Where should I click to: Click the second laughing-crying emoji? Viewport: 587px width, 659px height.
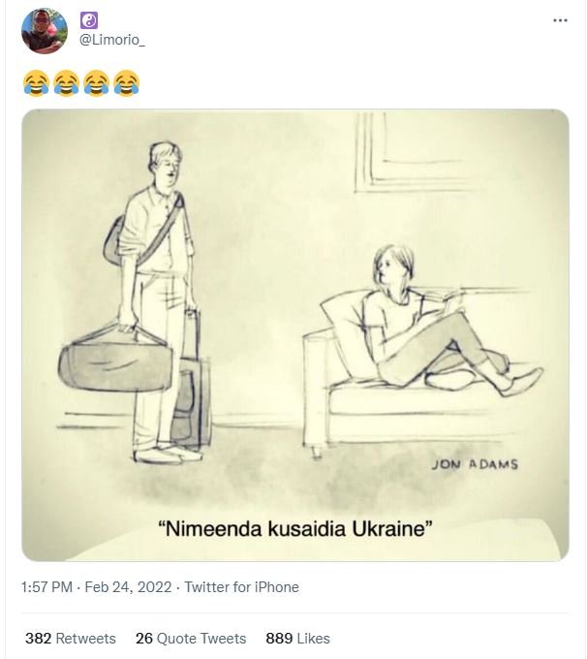pyautogui.click(x=67, y=82)
